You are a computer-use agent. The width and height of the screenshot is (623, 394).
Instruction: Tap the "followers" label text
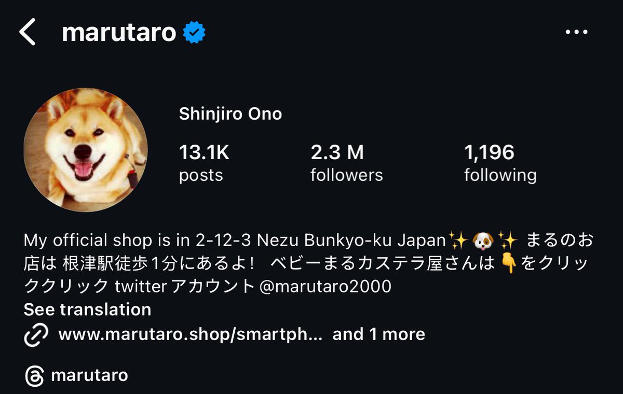[346, 175]
